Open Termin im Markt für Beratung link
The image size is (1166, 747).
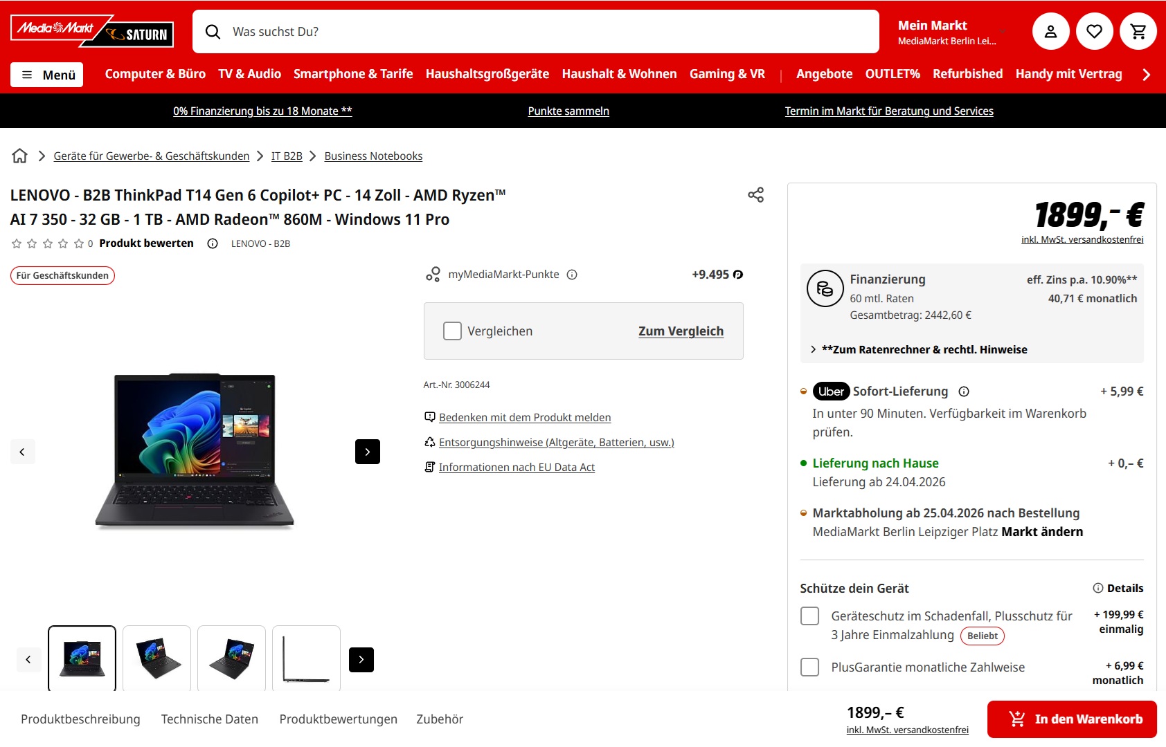889,111
